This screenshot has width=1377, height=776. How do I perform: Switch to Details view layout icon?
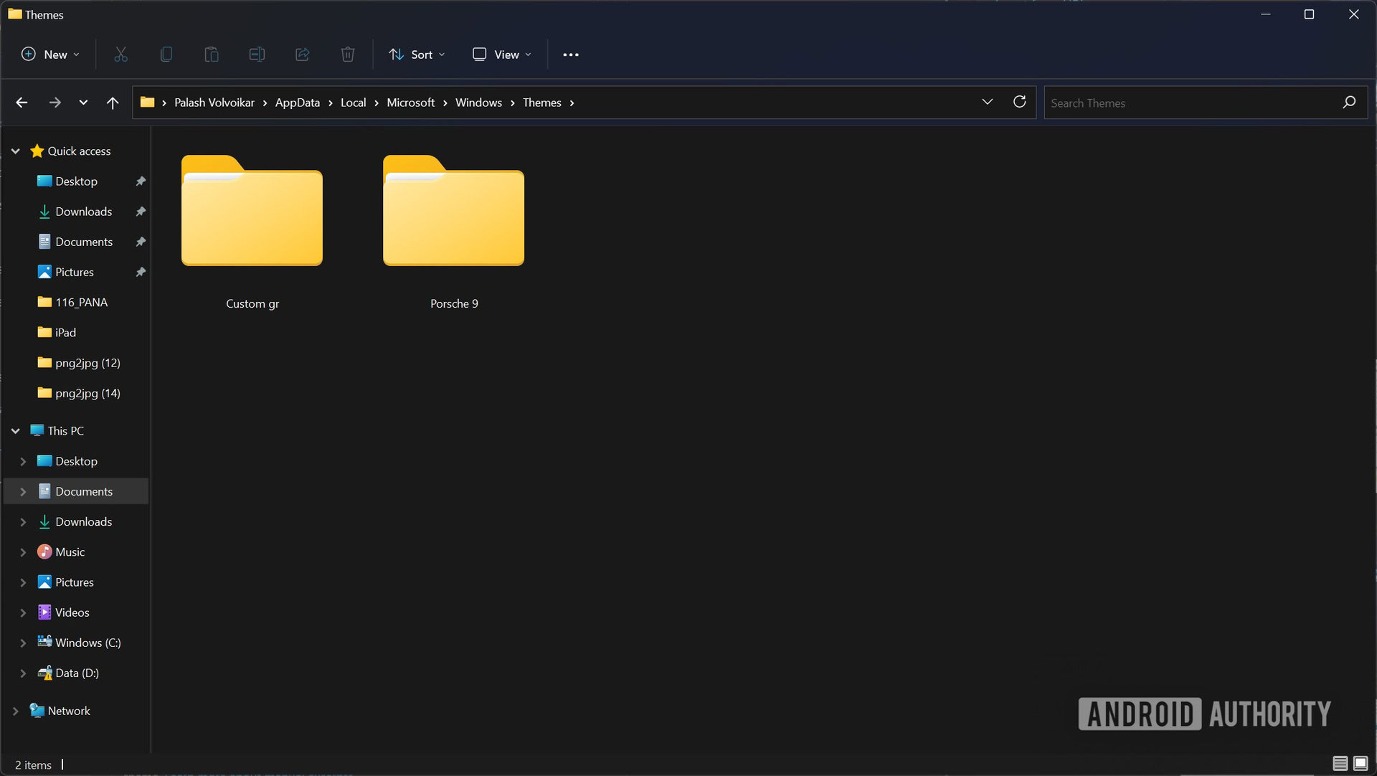[x=1341, y=764]
